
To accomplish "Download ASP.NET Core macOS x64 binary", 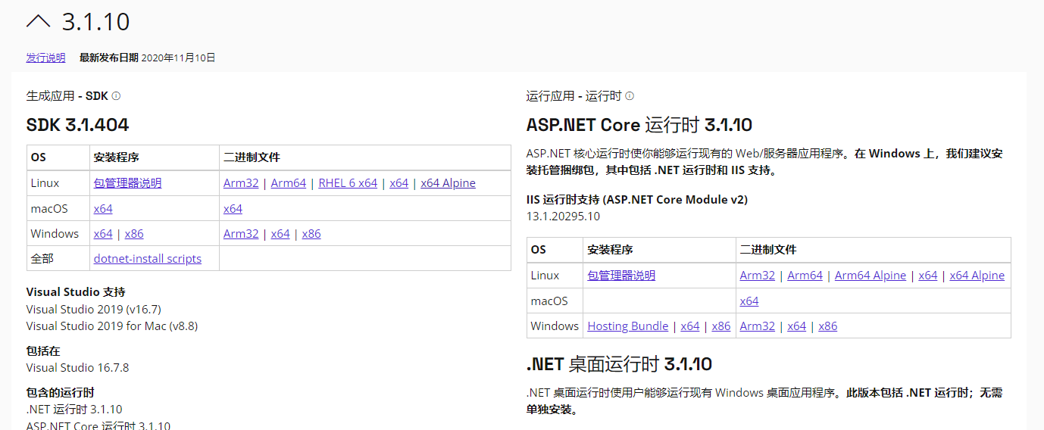I will (749, 301).
